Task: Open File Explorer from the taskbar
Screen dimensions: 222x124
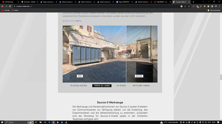Action: (41, 122)
